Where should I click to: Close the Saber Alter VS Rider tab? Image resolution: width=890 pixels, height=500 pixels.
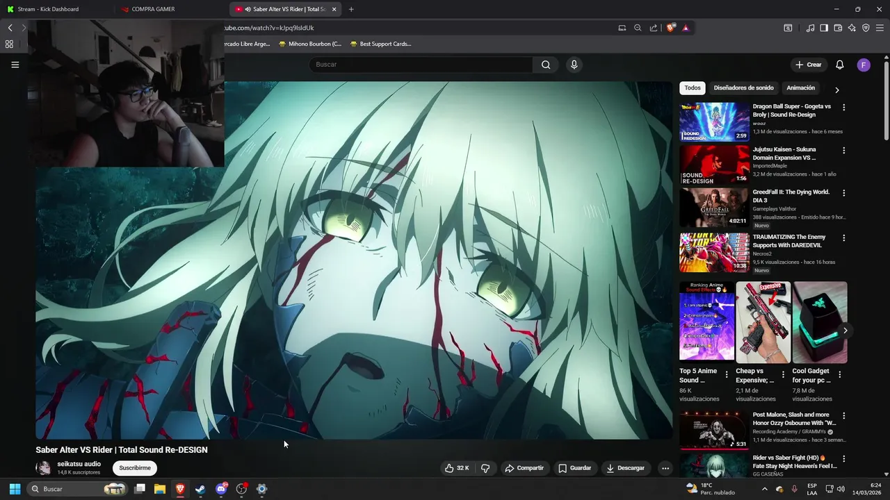coord(334,9)
